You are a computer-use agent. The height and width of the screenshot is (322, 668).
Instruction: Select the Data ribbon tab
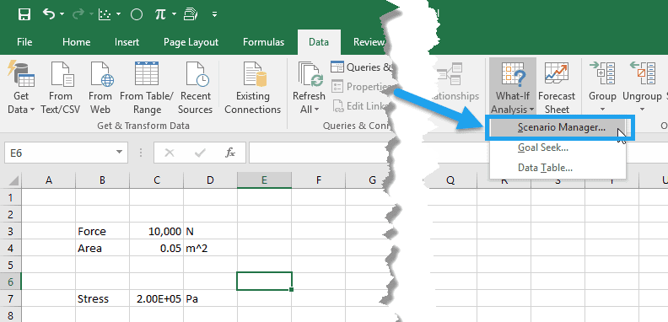point(319,42)
